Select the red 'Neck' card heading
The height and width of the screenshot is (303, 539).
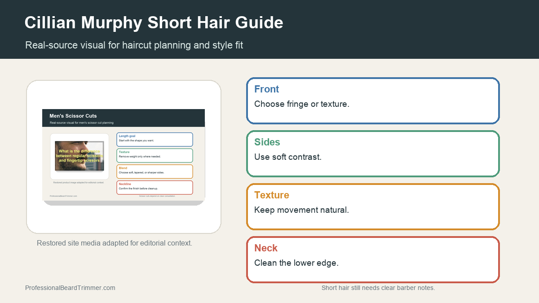[x=266, y=248]
